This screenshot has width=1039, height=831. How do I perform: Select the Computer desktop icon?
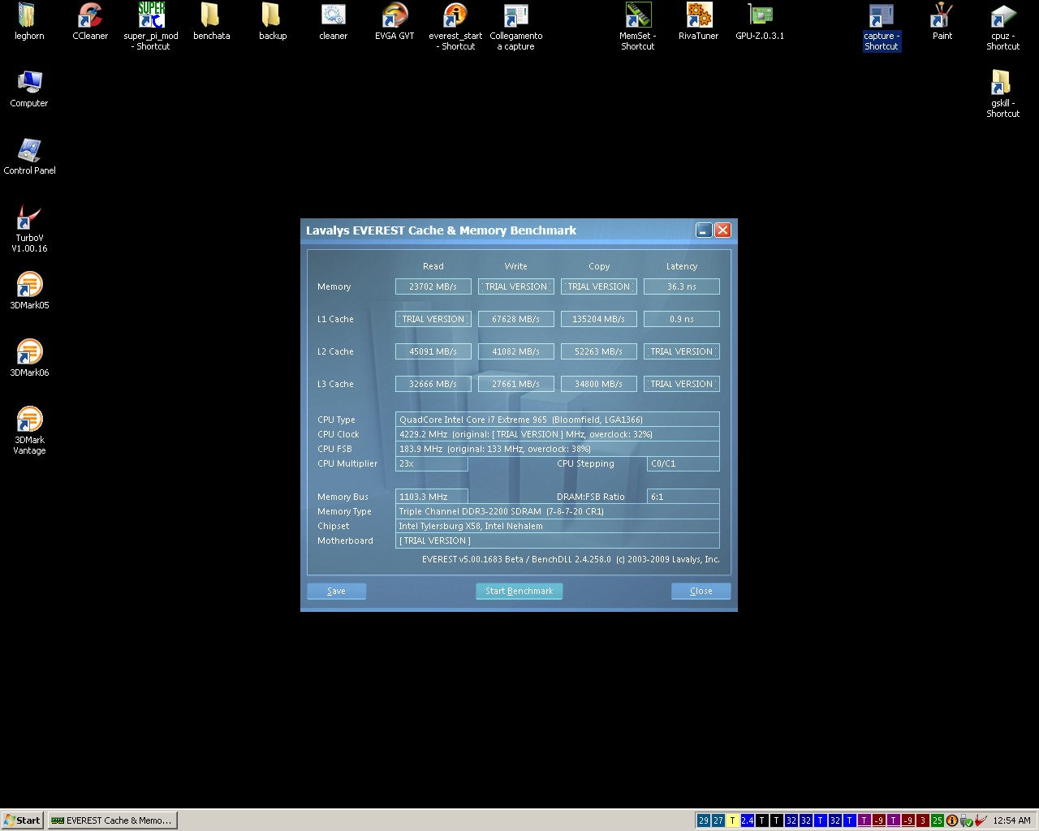pos(29,88)
